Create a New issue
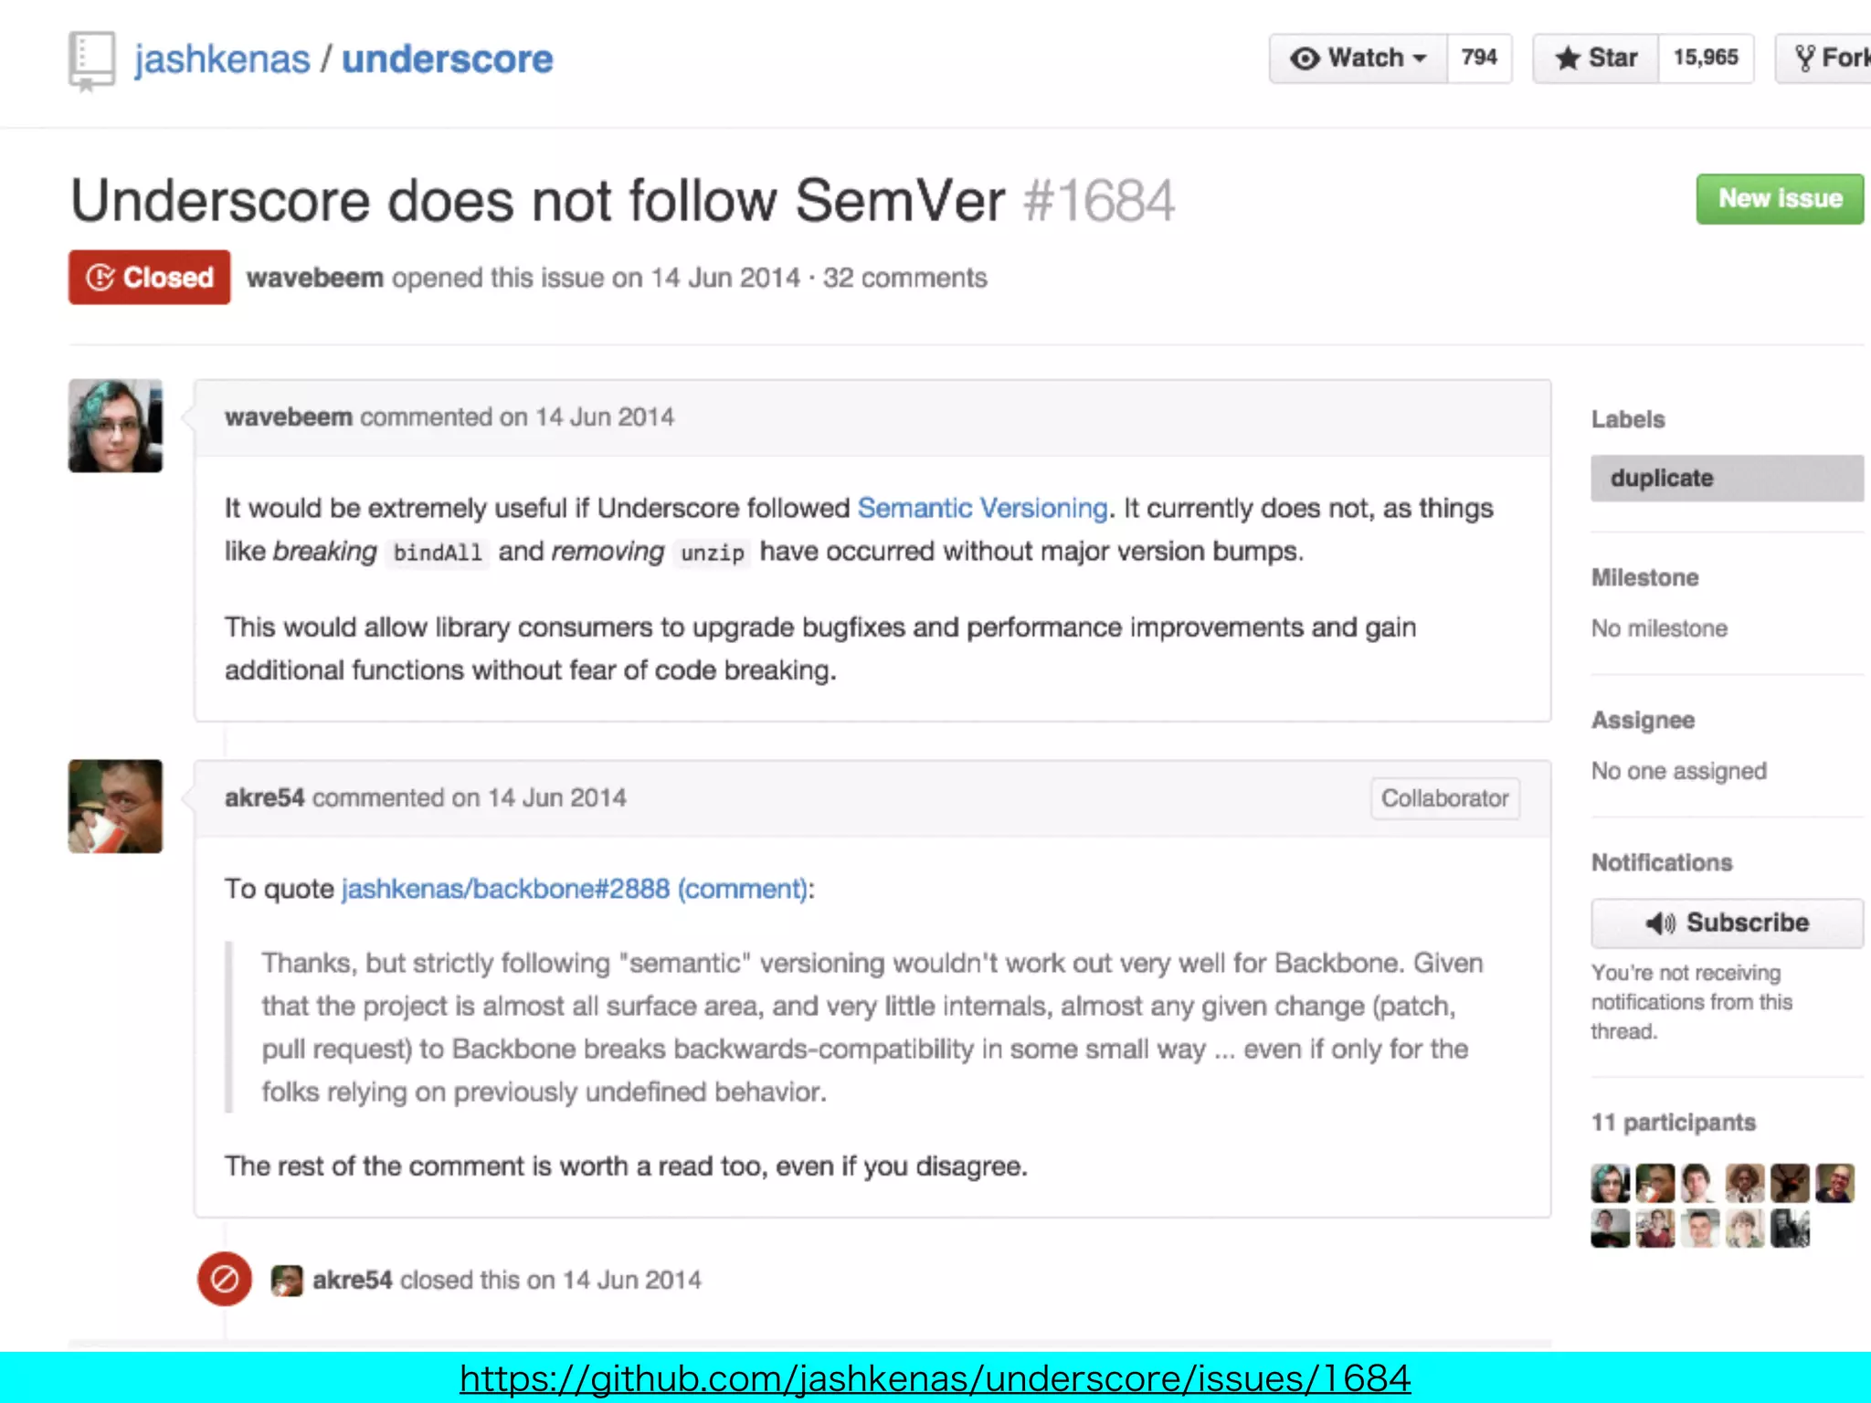The height and width of the screenshot is (1403, 1871). [1780, 199]
